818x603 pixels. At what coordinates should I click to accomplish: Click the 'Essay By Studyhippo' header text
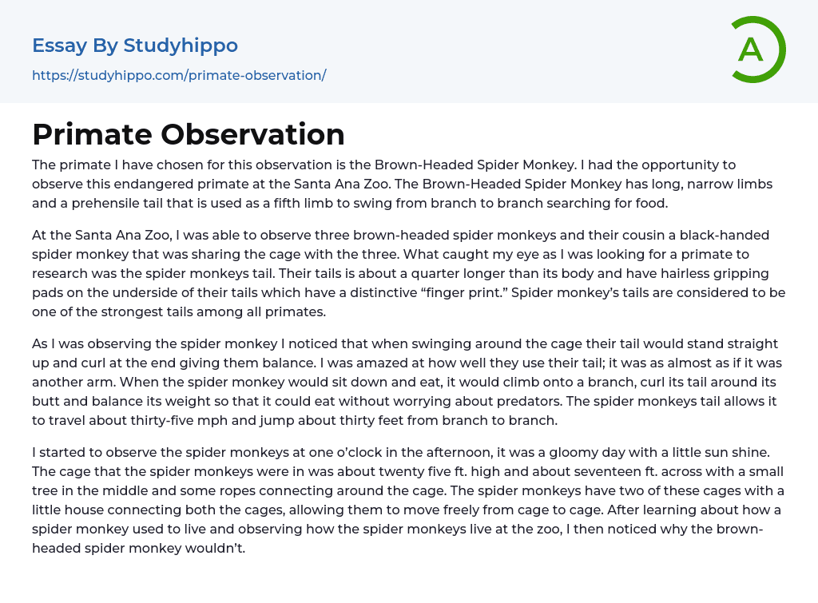pos(135,46)
